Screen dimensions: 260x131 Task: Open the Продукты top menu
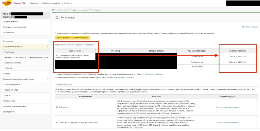(34, 3)
